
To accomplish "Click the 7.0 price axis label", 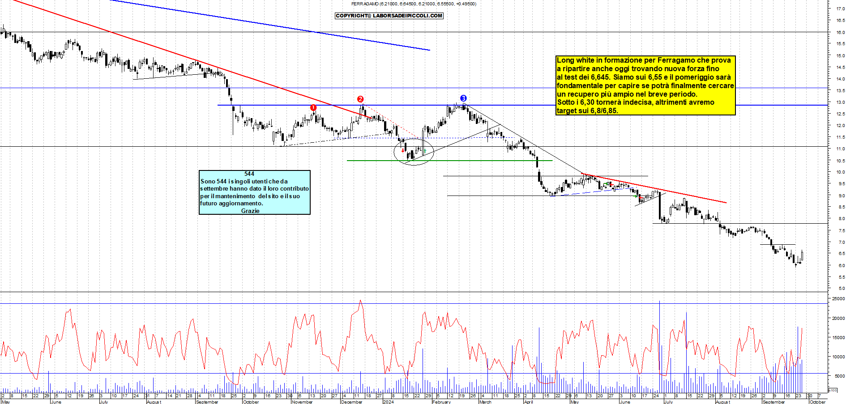I will (x=842, y=242).
